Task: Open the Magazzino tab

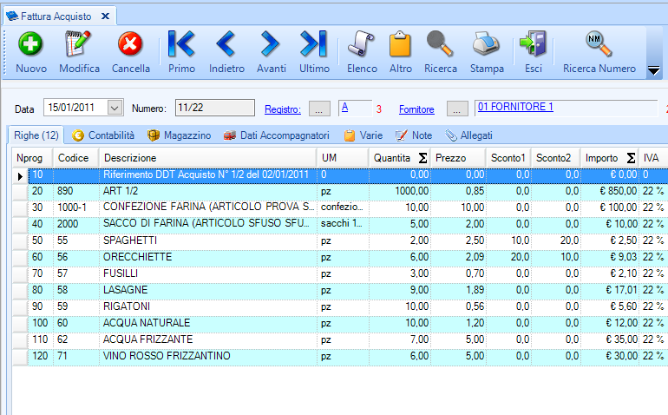Action: 180,135
